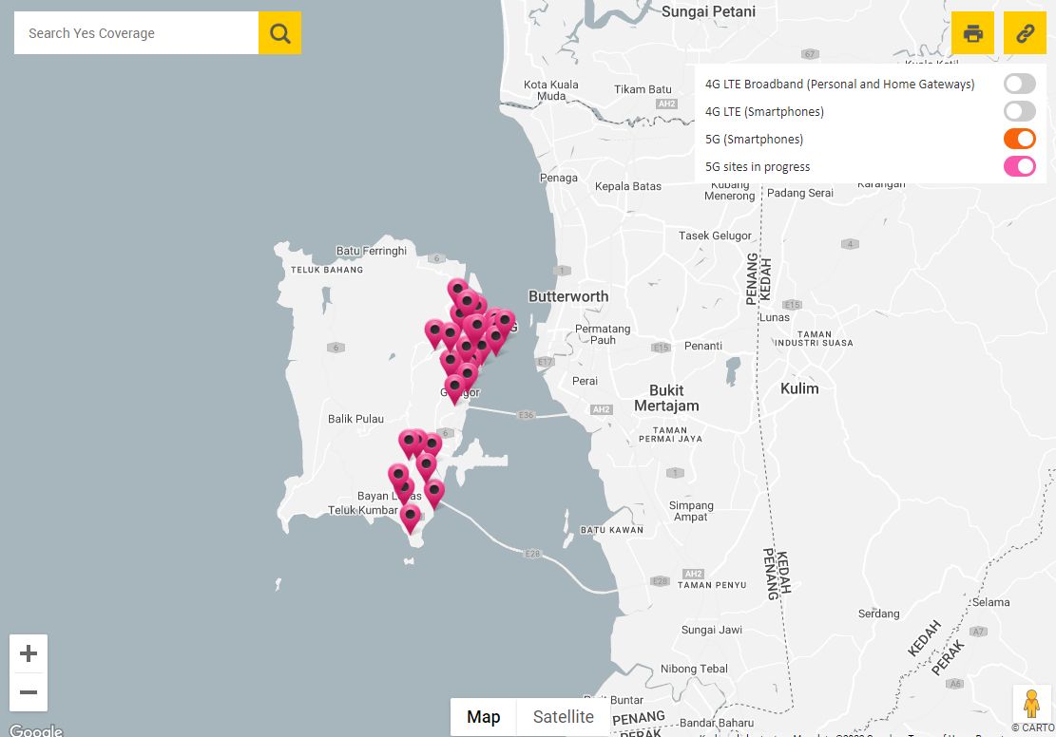
Task: Click the search magnifier icon
Action: (x=279, y=32)
